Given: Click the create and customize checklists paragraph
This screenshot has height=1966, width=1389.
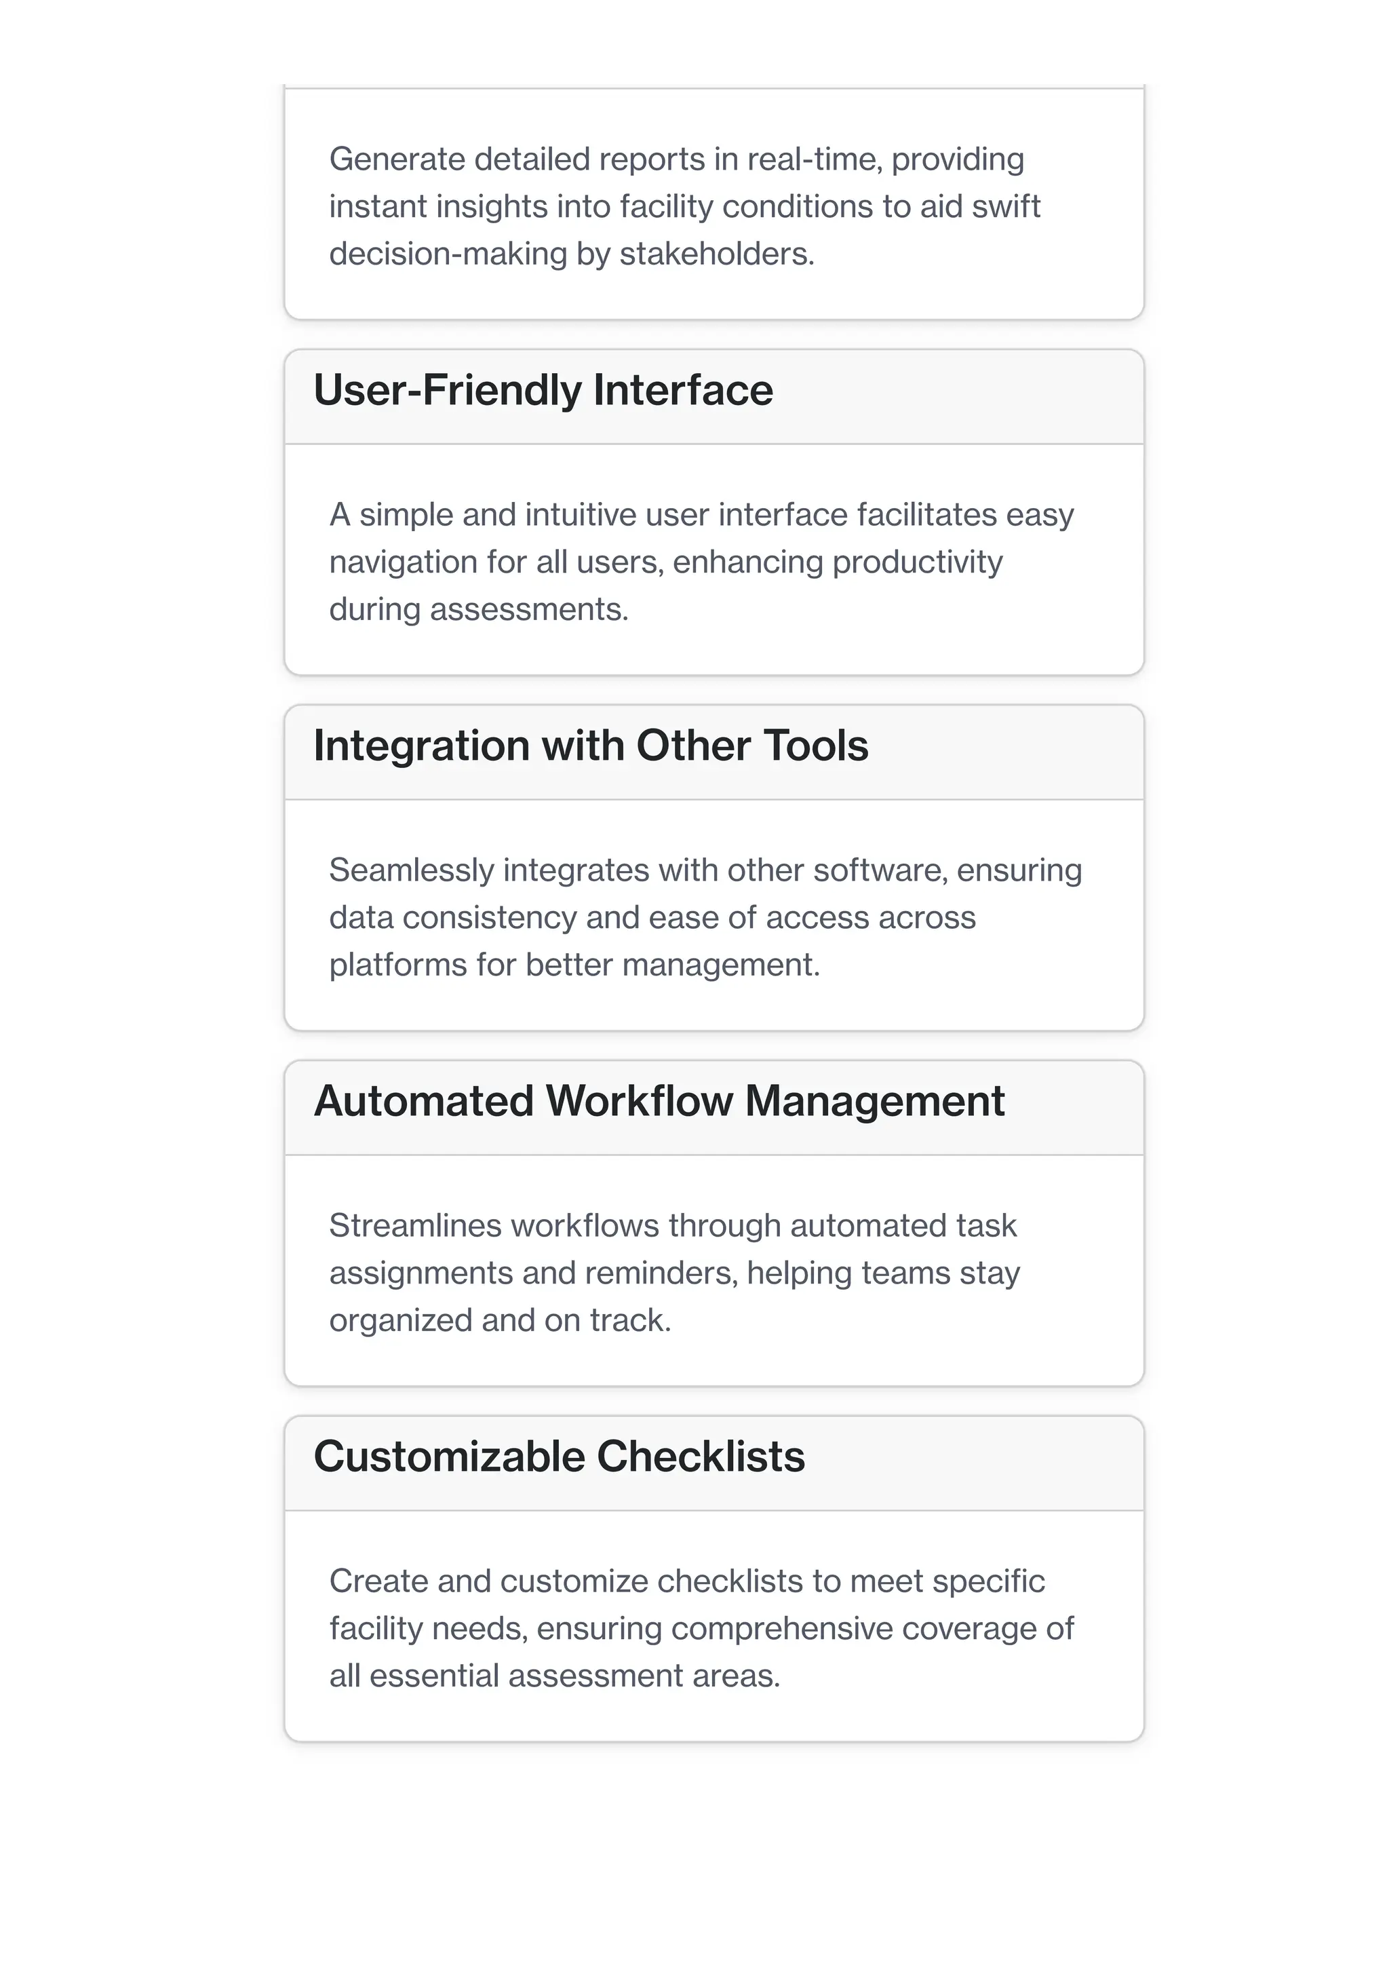Looking at the screenshot, I should tap(702, 1627).
